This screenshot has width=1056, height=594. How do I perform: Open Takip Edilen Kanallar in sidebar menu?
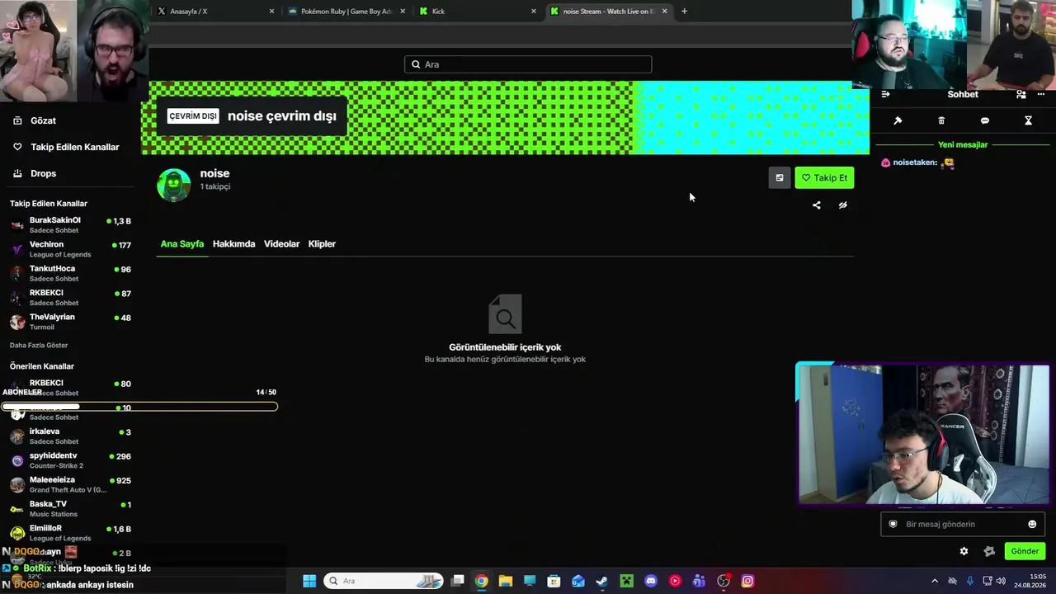coord(66,147)
